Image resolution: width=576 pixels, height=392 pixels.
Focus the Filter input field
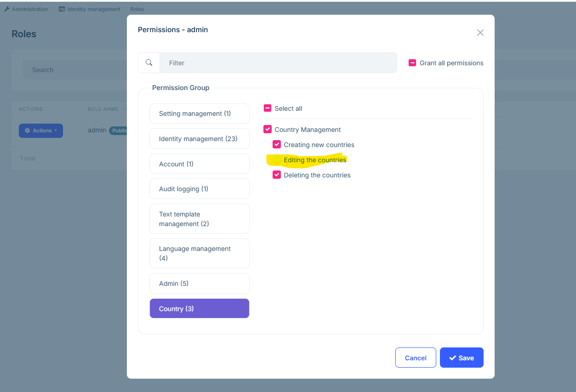pos(278,63)
